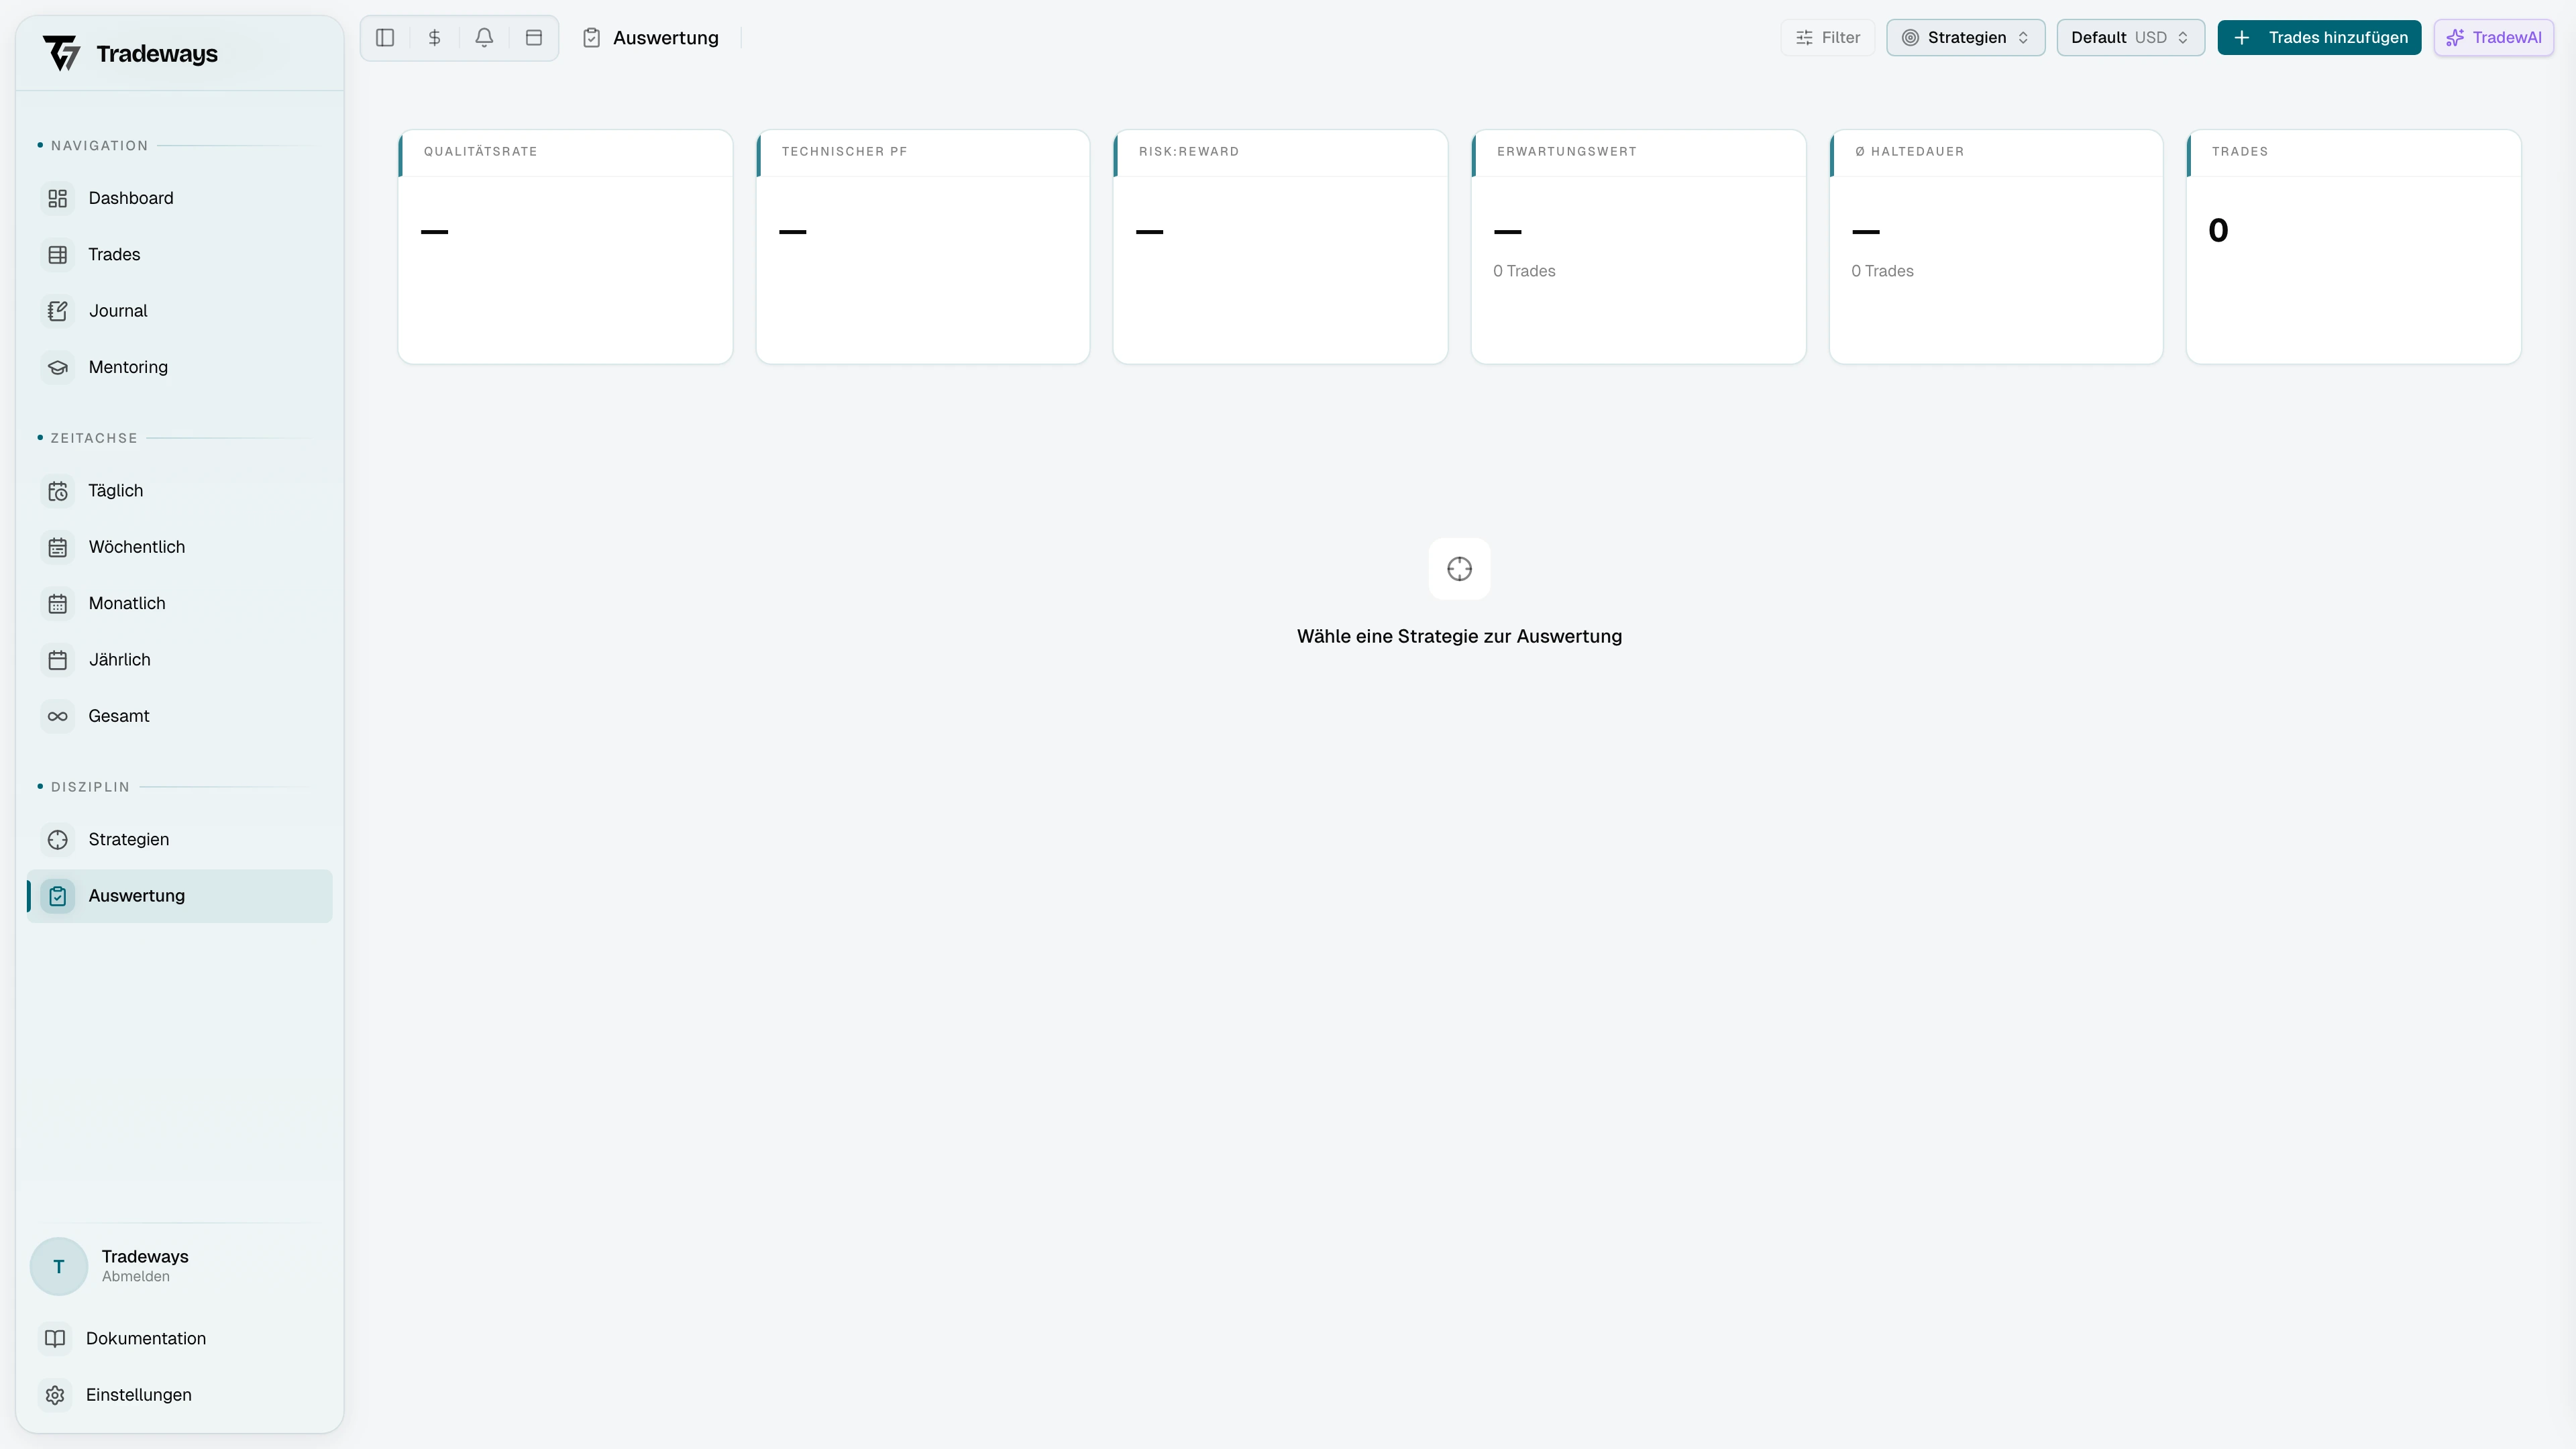The width and height of the screenshot is (2576, 1449).
Task: Launch the TradewAI assistant
Action: tap(2493, 38)
